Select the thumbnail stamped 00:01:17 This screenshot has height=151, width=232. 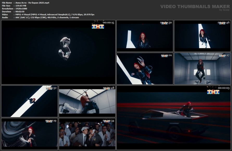pos(202,69)
